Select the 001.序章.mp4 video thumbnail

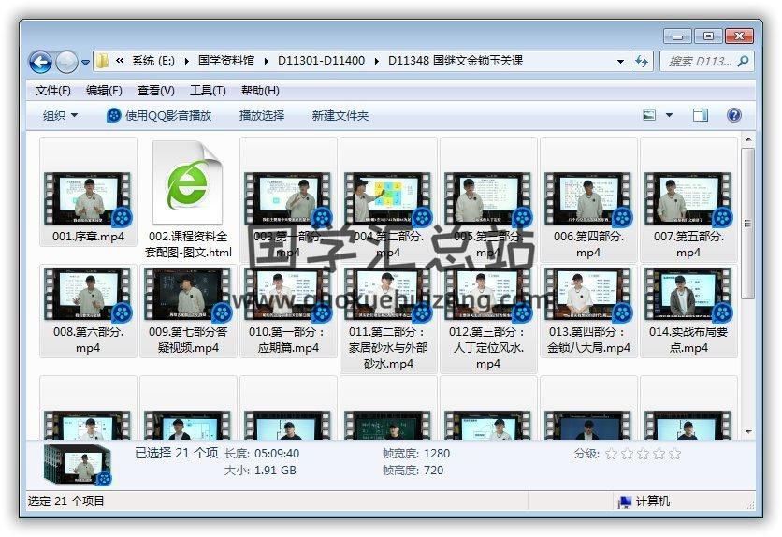pyautogui.click(x=89, y=198)
